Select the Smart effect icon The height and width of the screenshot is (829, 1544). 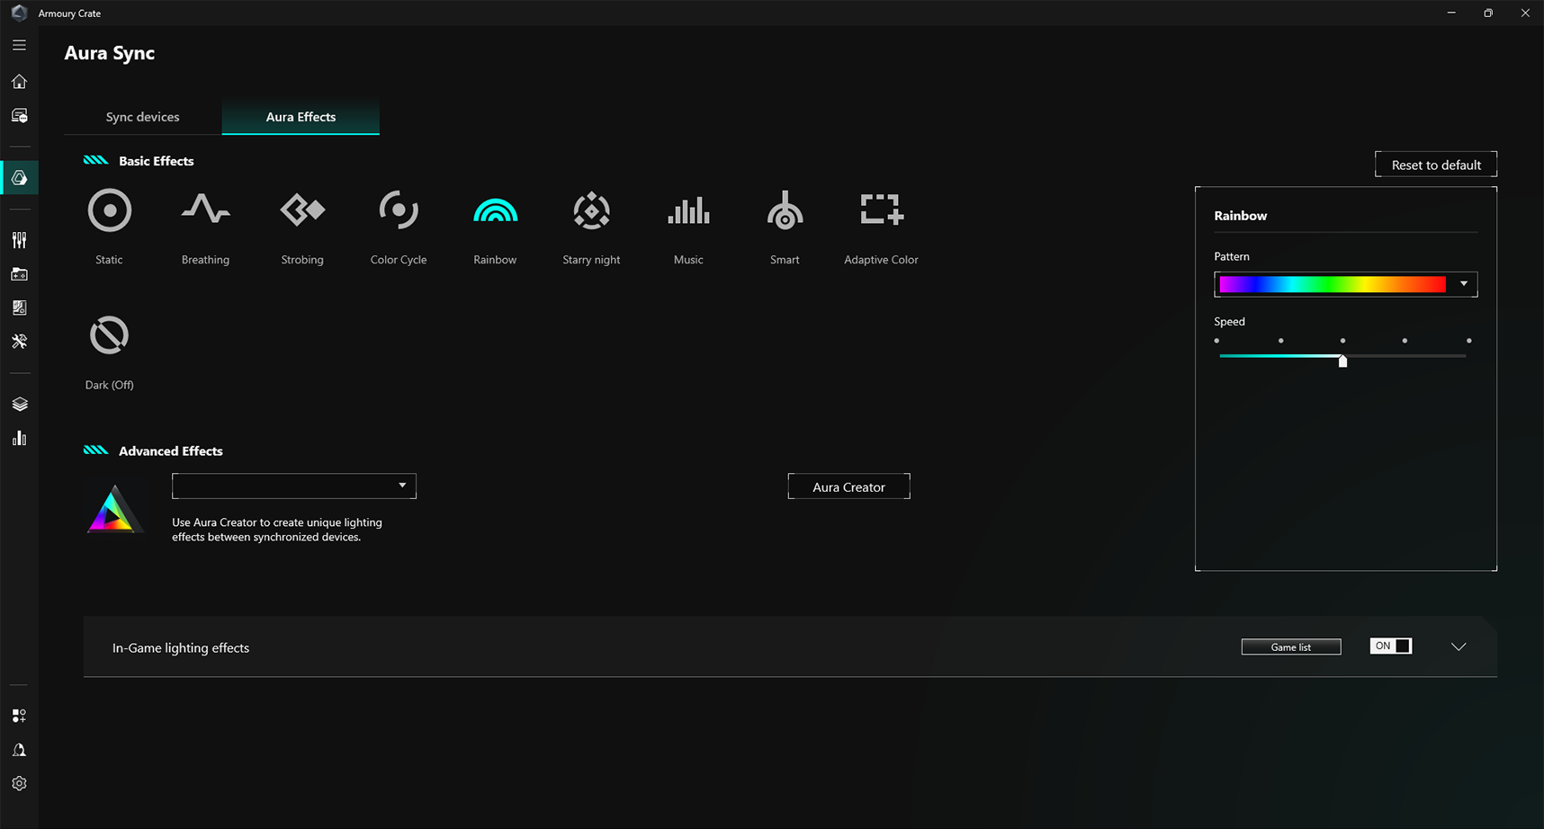click(785, 211)
